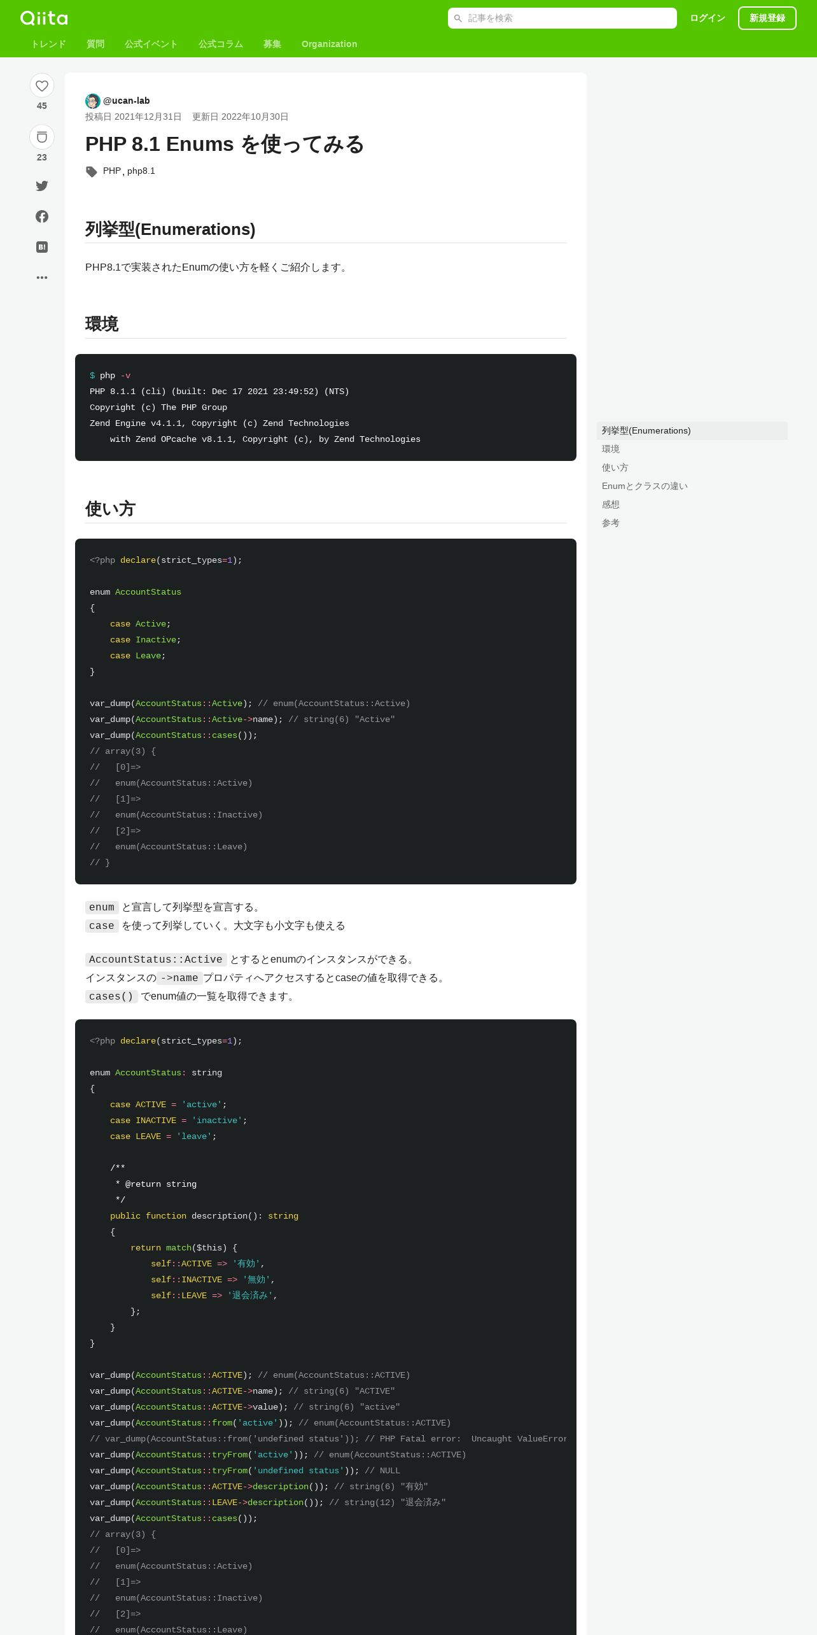Open the 募集 menu item

tap(272, 44)
